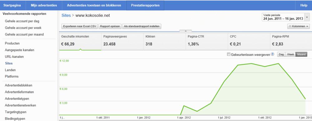
Task: Select the Maand chart view
Action: coord(301,54)
